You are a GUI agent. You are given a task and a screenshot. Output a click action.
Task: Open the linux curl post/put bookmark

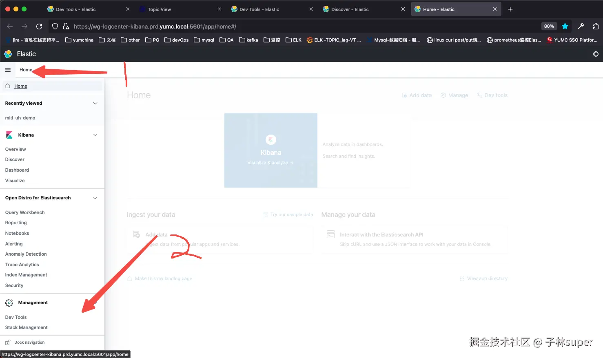454,40
